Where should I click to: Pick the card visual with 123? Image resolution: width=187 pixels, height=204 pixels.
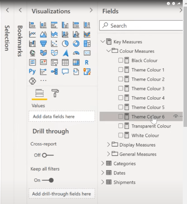click(x=87, y=53)
